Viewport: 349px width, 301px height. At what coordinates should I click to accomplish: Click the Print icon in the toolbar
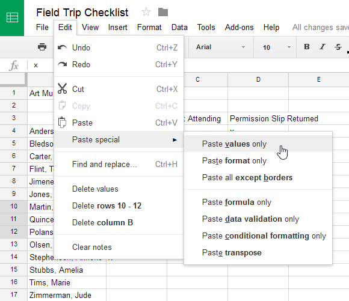point(42,47)
